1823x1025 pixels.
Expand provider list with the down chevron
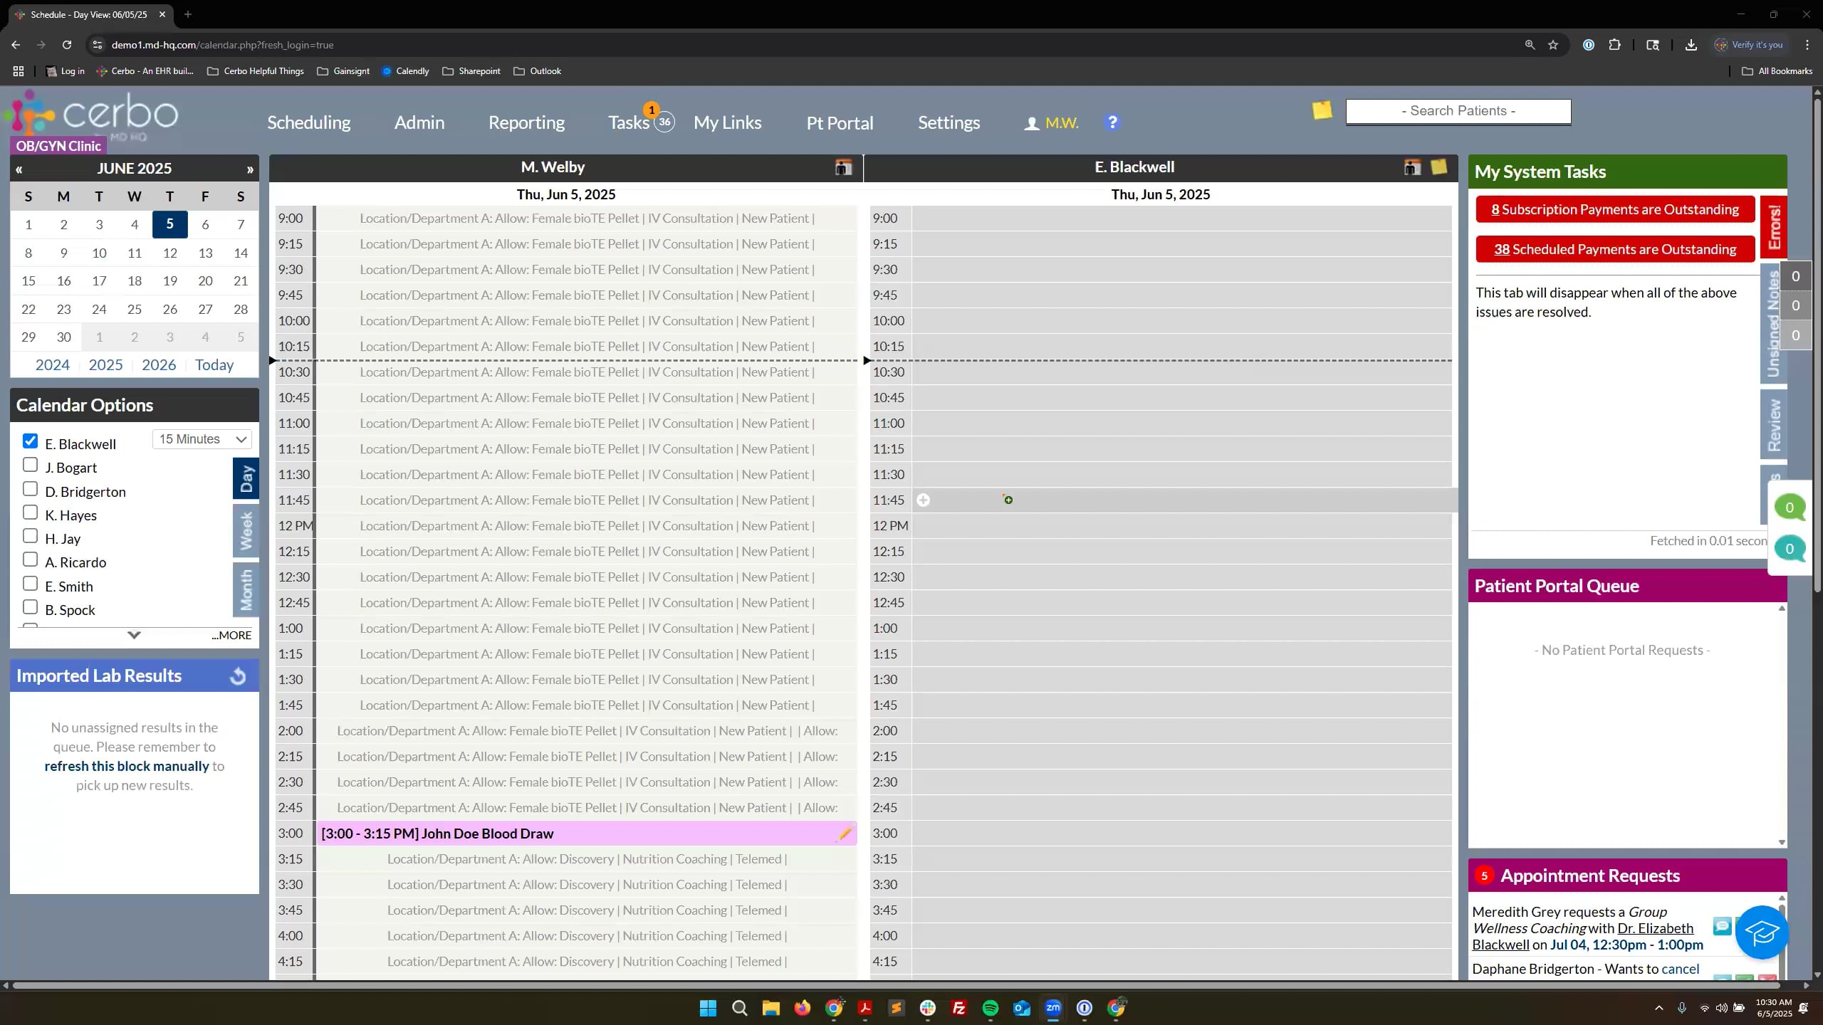(134, 635)
